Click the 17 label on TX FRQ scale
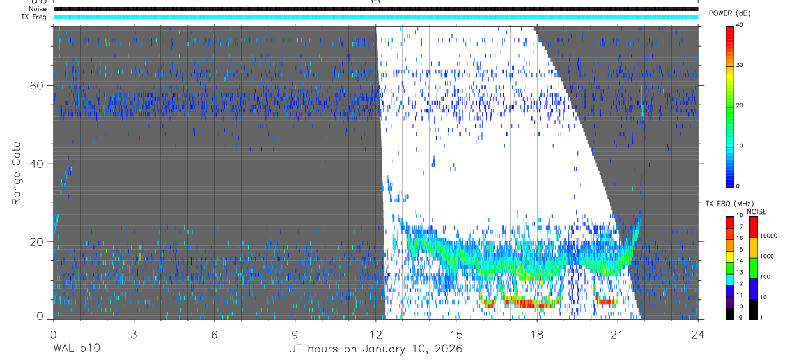The height and width of the screenshot is (362, 785). tap(739, 227)
